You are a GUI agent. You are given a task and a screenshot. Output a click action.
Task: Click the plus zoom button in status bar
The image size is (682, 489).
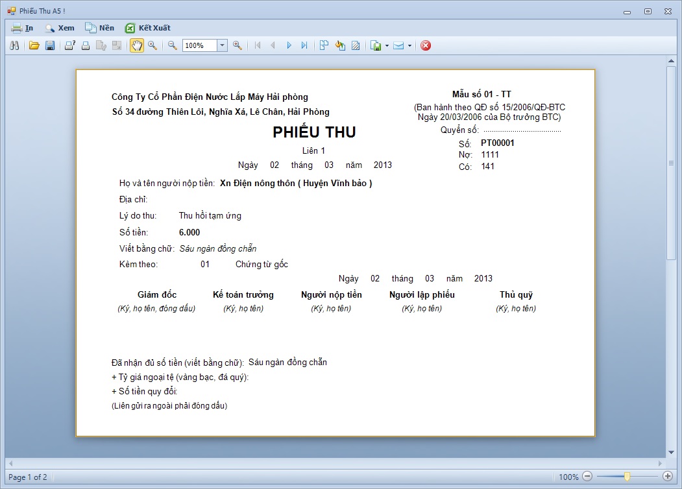point(667,477)
